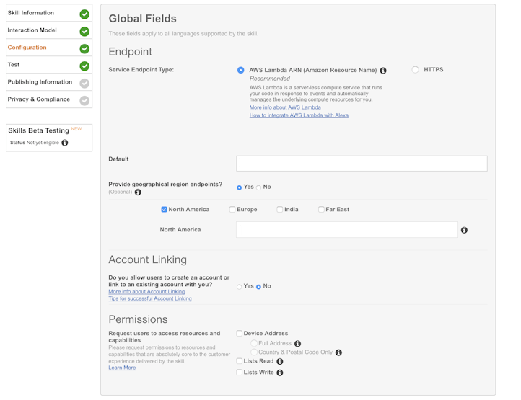
Task: Click the Default endpoint input field
Action: 362,164
